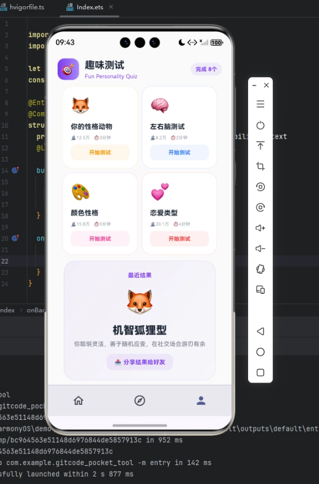Tap the emulator recent apps square button
The width and height of the screenshot is (319, 484).
[x=260, y=372]
